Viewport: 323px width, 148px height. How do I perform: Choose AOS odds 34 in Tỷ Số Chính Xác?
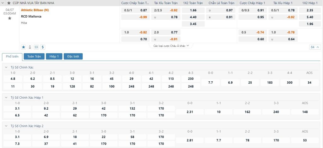tap(309, 82)
